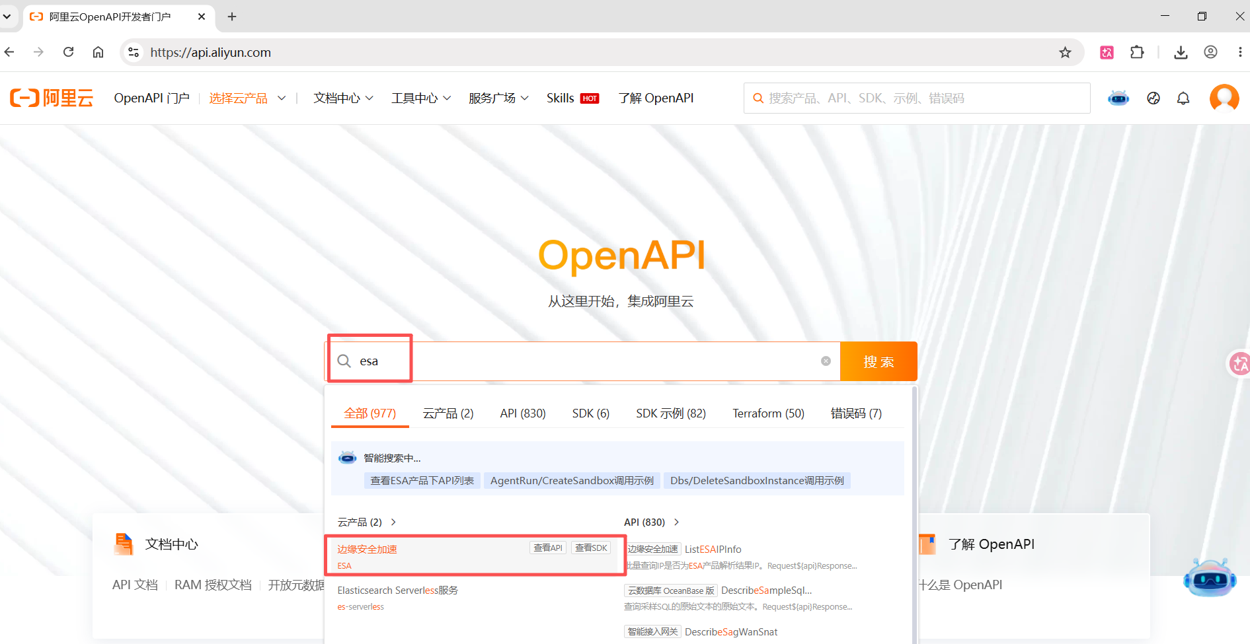Switch to the SDK 示例 (82) tab
This screenshot has width=1250, height=644.
click(671, 413)
